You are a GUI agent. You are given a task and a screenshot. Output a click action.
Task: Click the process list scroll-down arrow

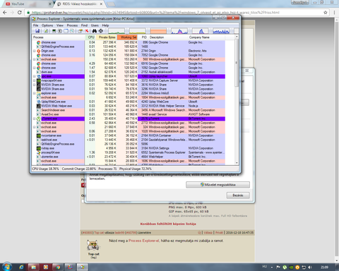237,163
